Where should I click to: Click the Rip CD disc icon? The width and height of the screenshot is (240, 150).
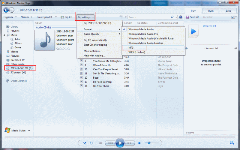(x=62, y=17)
